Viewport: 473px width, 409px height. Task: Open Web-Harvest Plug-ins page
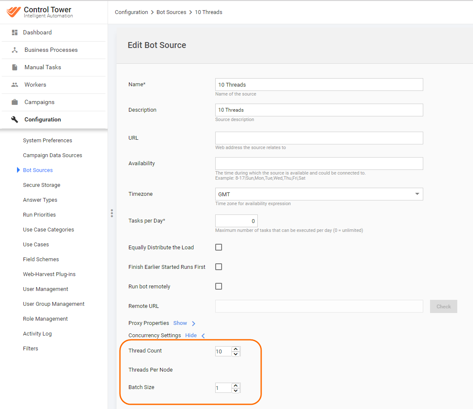[49, 274]
